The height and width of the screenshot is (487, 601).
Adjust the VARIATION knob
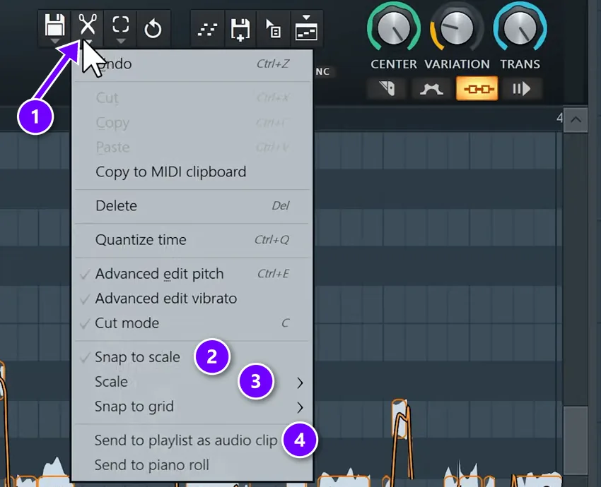tap(457, 29)
